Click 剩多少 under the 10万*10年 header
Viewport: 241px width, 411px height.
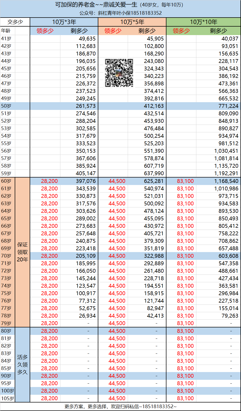pos(219,31)
